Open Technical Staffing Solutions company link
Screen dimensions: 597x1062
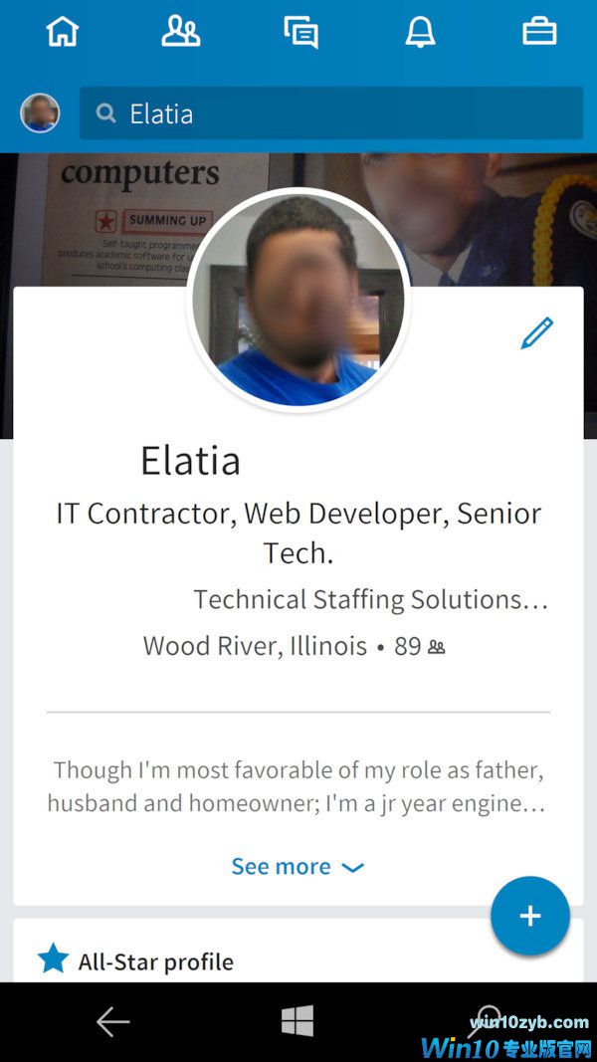370,599
